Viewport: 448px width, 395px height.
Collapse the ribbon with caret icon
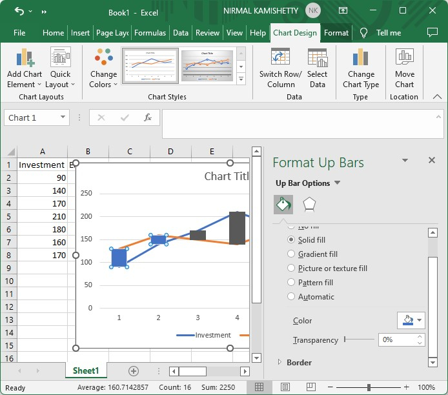point(437,97)
